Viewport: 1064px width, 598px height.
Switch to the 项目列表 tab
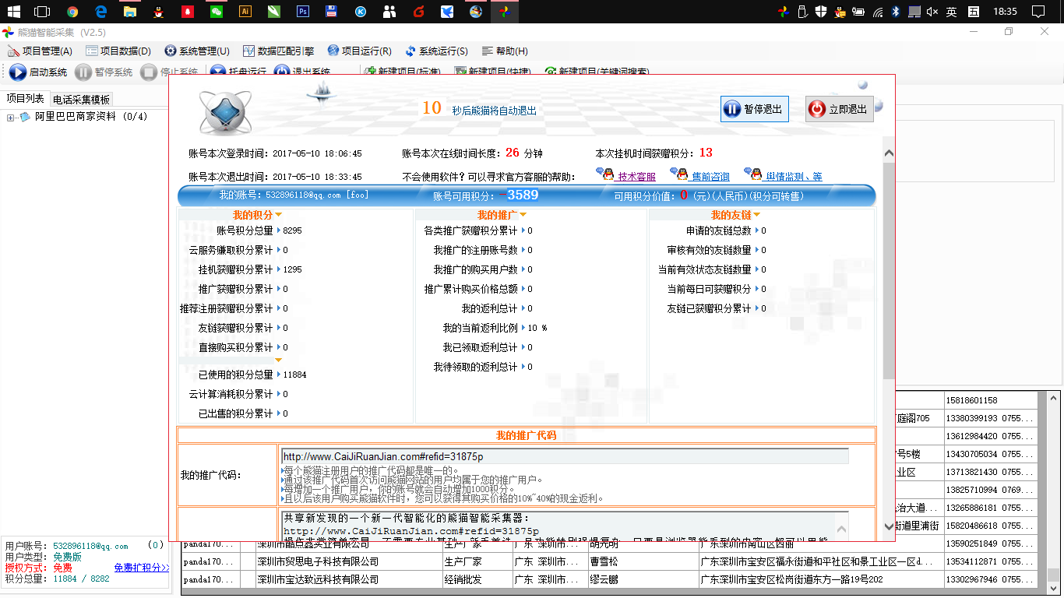[x=26, y=99]
